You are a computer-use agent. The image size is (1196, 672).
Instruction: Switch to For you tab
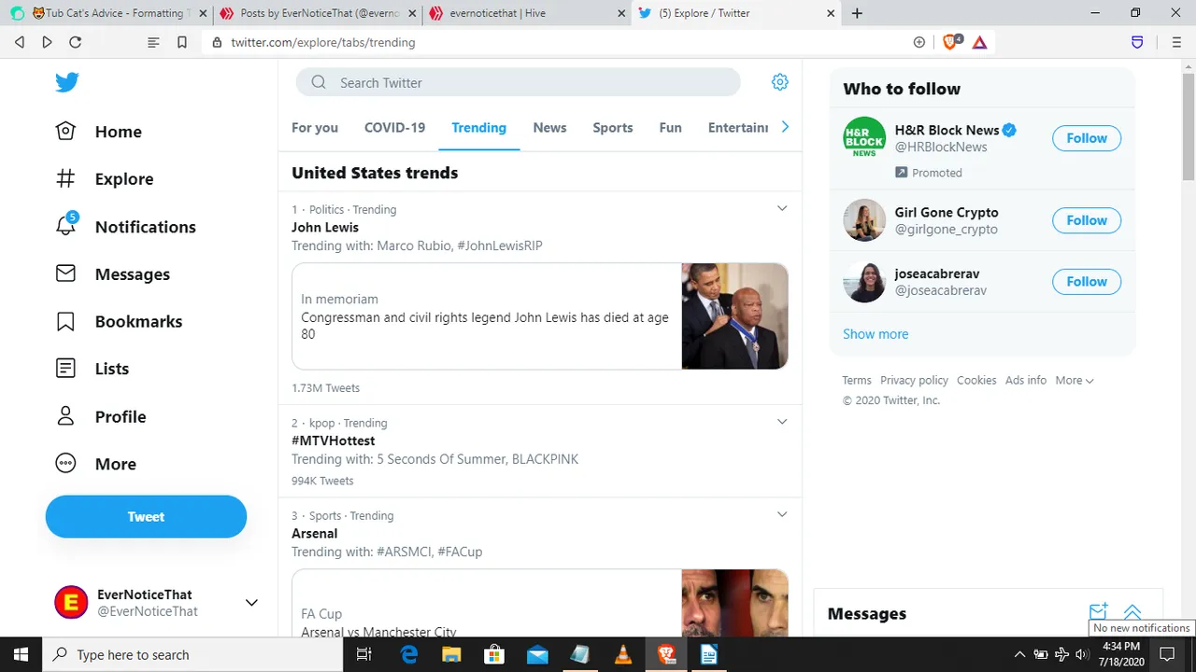(315, 128)
